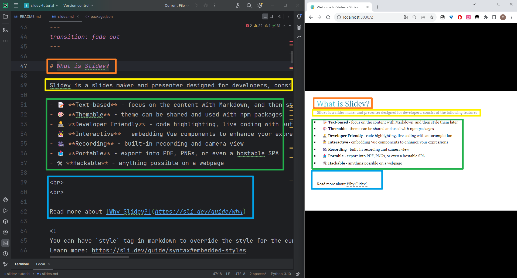Close the slides.md editor tab
Screen dimensions: 517x278
(78, 17)
